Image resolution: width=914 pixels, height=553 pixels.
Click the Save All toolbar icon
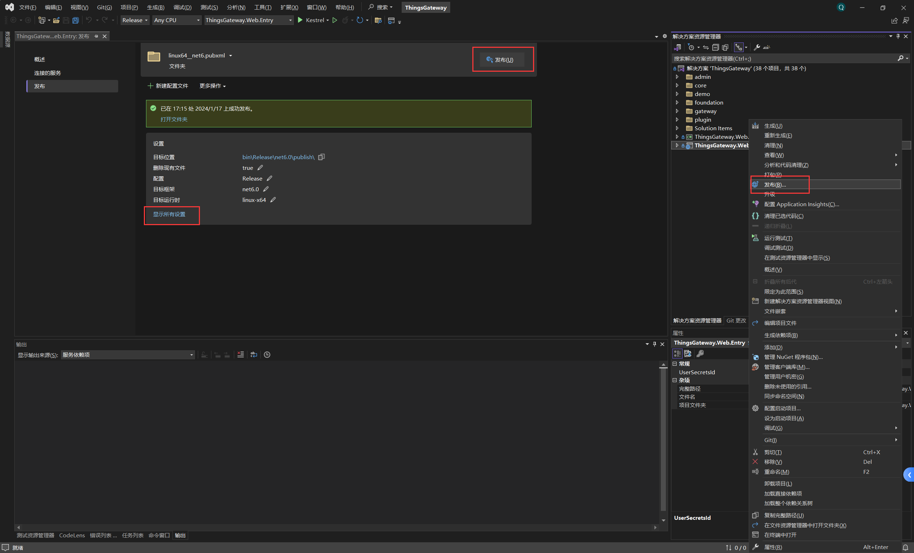[76, 20]
